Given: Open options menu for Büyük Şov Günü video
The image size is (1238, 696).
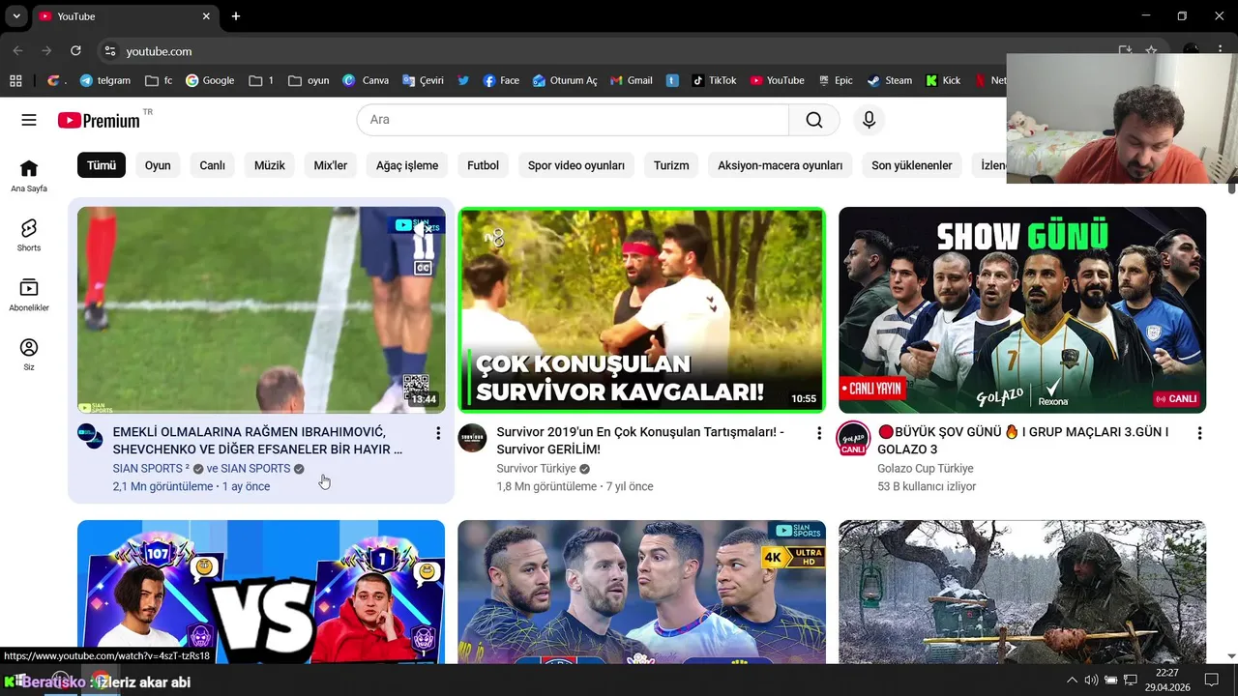Looking at the screenshot, I should point(1200,433).
